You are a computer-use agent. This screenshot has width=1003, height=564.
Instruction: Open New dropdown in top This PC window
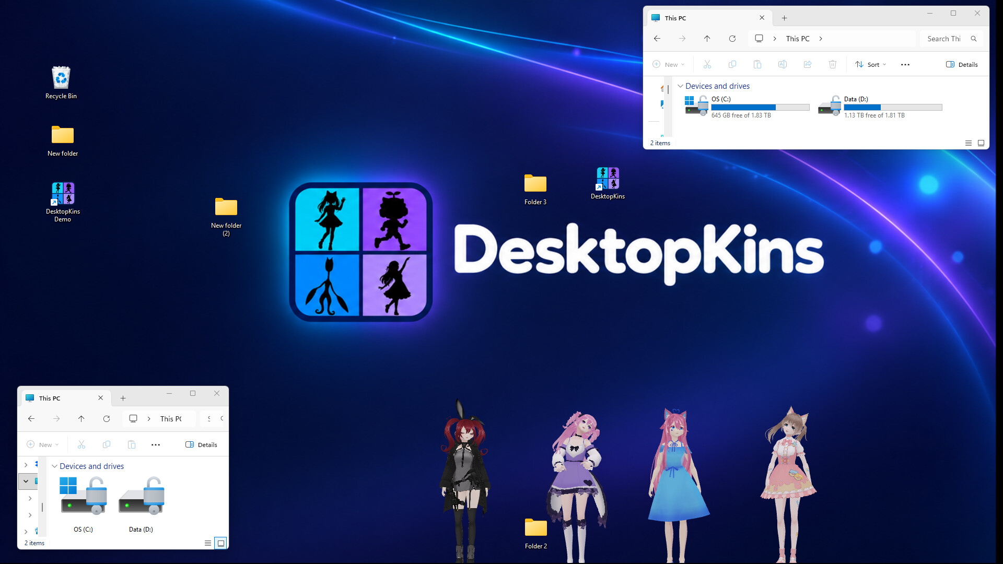coord(669,64)
